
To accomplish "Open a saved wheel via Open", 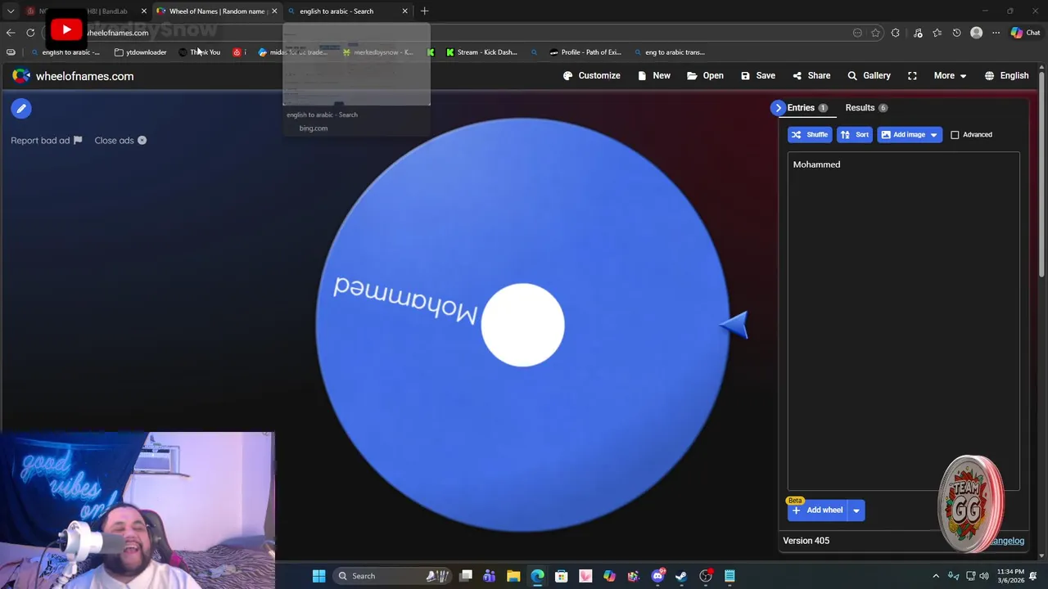I will (705, 75).
